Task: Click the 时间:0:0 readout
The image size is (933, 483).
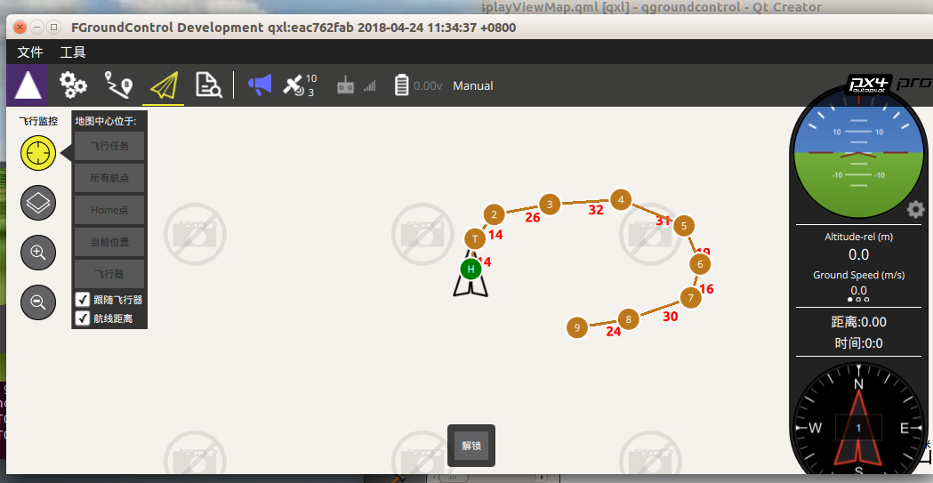Action: pyautogui.click(x=858, y=343)
